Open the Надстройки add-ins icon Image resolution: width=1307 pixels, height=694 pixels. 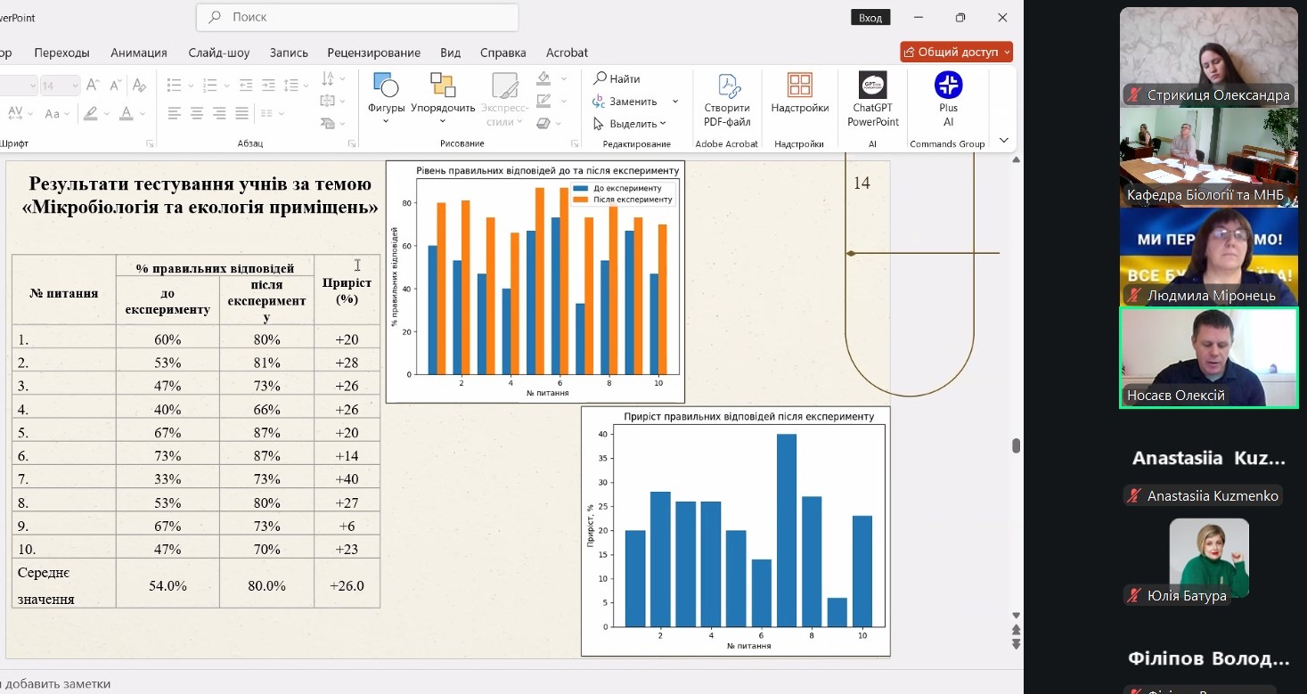coord(799,86)
